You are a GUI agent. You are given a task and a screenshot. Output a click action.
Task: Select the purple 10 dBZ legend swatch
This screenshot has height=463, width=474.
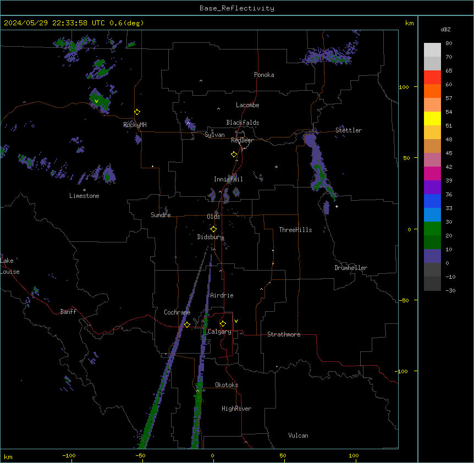click(432, 256)
